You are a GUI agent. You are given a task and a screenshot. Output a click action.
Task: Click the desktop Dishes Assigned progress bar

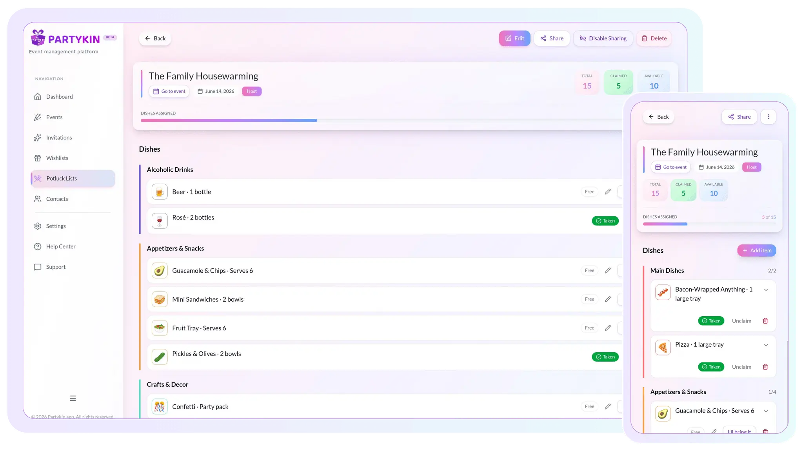[380, 121]
